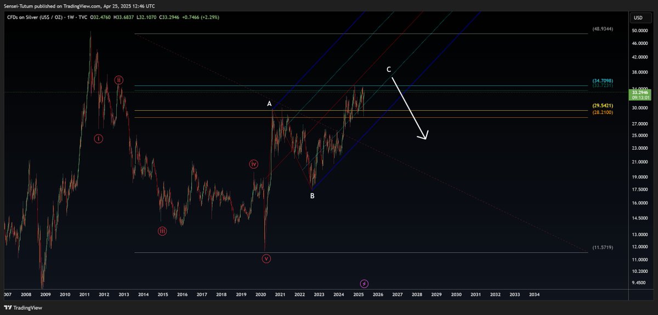Click 27.0000 on the price axis
Screen dimensions: 658x315
[x=640, y=124]
